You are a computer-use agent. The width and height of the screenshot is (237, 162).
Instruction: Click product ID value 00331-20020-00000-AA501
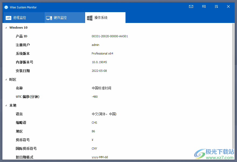pyautogui.click(x=110, y=36)
